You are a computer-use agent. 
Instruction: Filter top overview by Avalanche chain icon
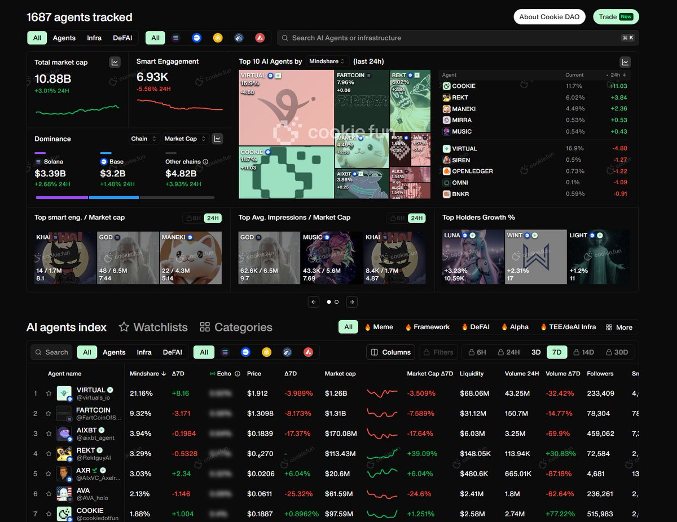pyautogui.click(x=260, y=38)
